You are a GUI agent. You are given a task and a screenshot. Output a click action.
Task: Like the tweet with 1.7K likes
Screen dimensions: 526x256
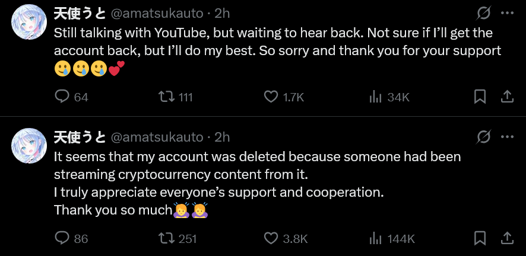click(271, 97)
